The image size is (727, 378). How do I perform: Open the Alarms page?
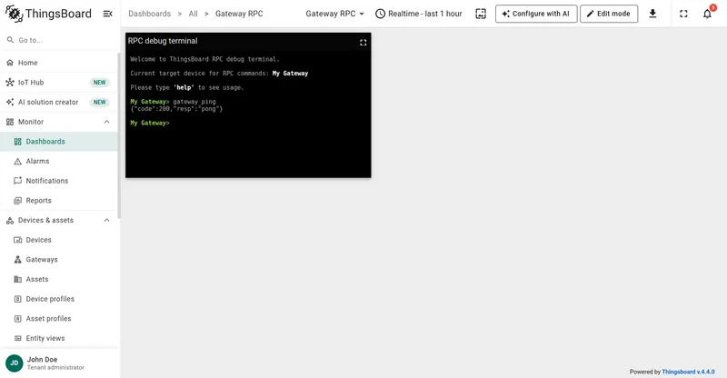click(59, 162)
